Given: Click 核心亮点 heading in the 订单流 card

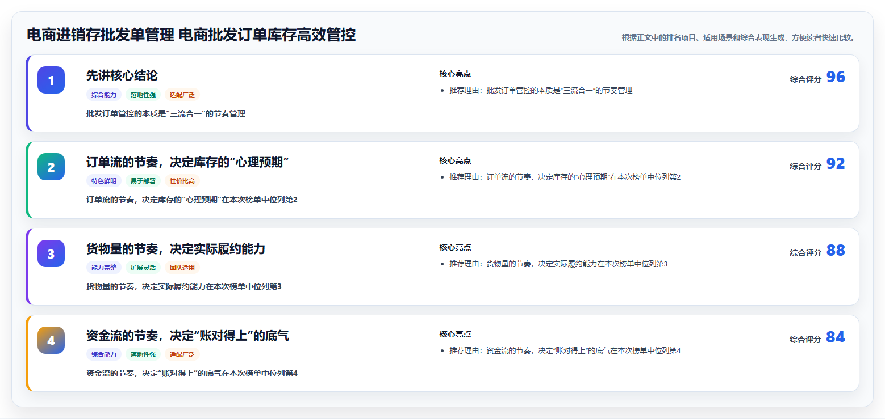Looking at the screenshot, I should [x=455, y=160].
